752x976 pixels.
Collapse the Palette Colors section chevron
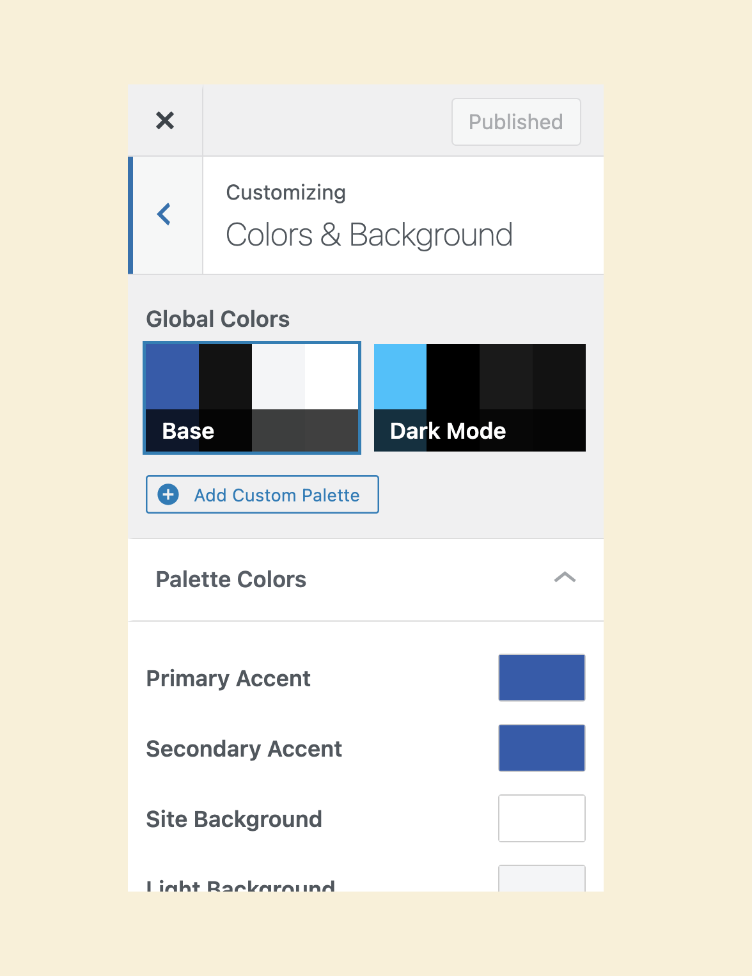coord(565,578)
